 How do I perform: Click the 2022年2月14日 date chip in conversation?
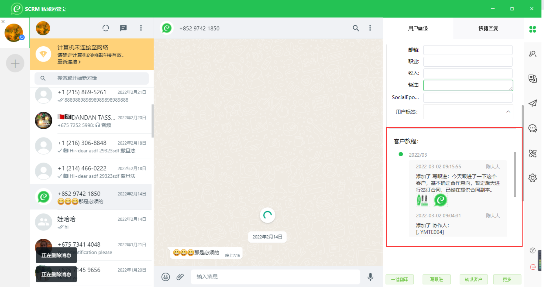(x=267, y=237)
